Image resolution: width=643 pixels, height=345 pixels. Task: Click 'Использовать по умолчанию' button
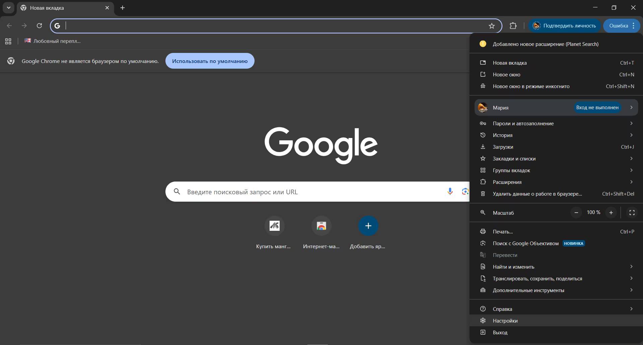[210, 61]
